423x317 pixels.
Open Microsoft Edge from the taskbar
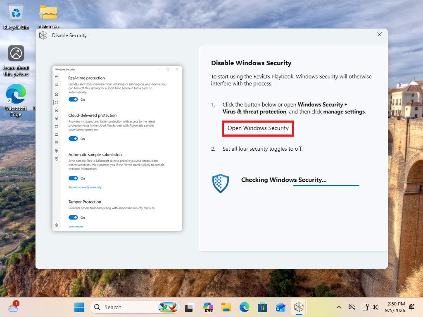point(245,307)
